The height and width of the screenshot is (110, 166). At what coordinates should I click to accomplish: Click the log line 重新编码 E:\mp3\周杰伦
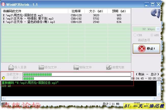(x=30, y=83)
